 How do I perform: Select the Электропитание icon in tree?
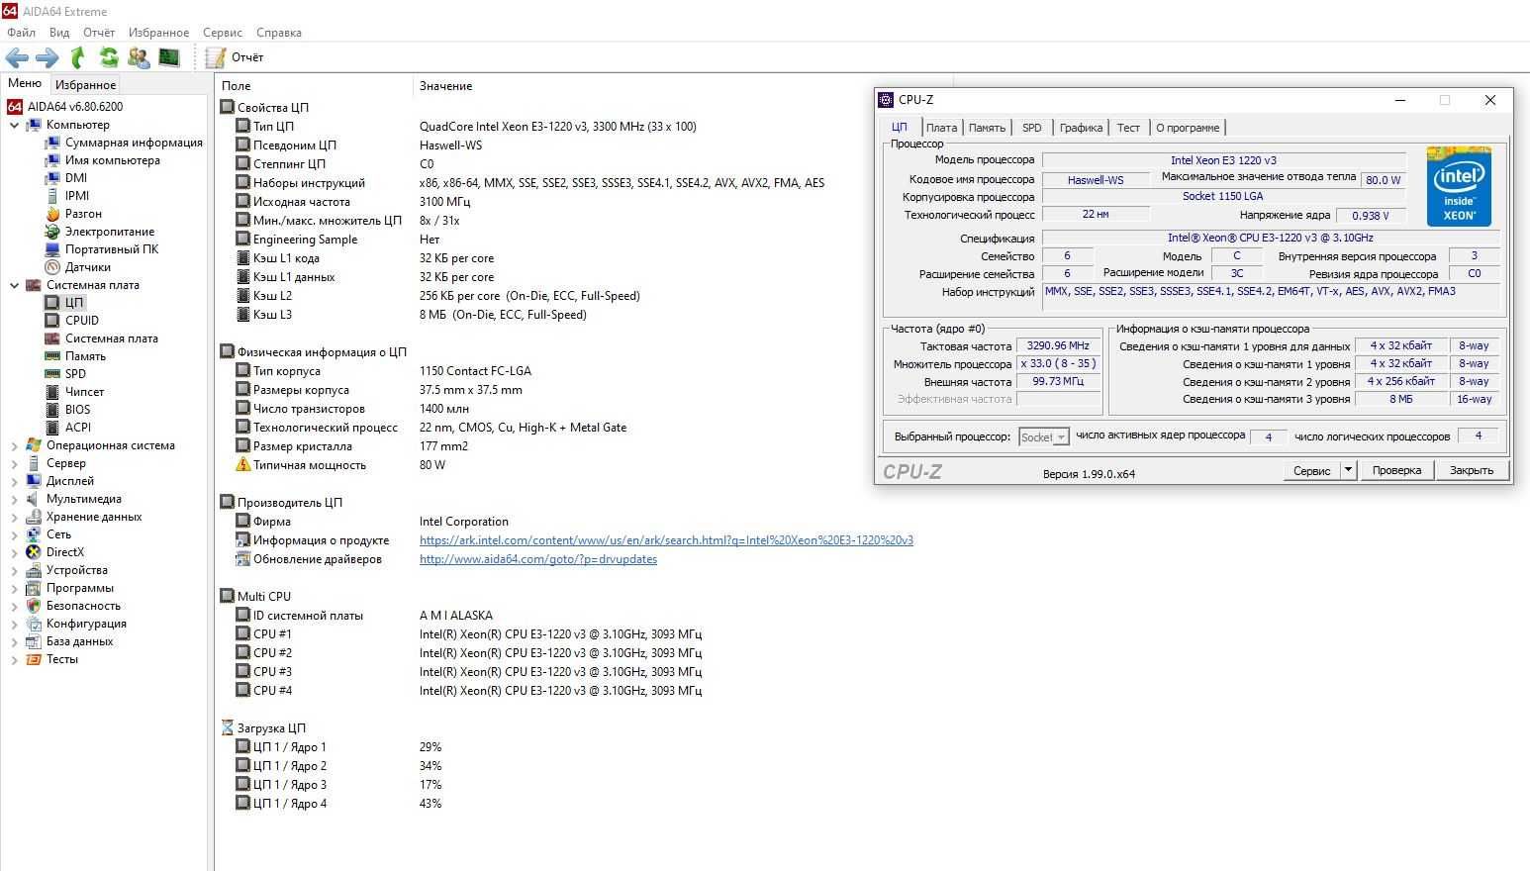click(x=52, y=232)
